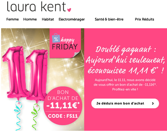Viewport: 167px width, 131px height.
Task: Open Prix Réduits section
Action: click(x=145, y=19)
